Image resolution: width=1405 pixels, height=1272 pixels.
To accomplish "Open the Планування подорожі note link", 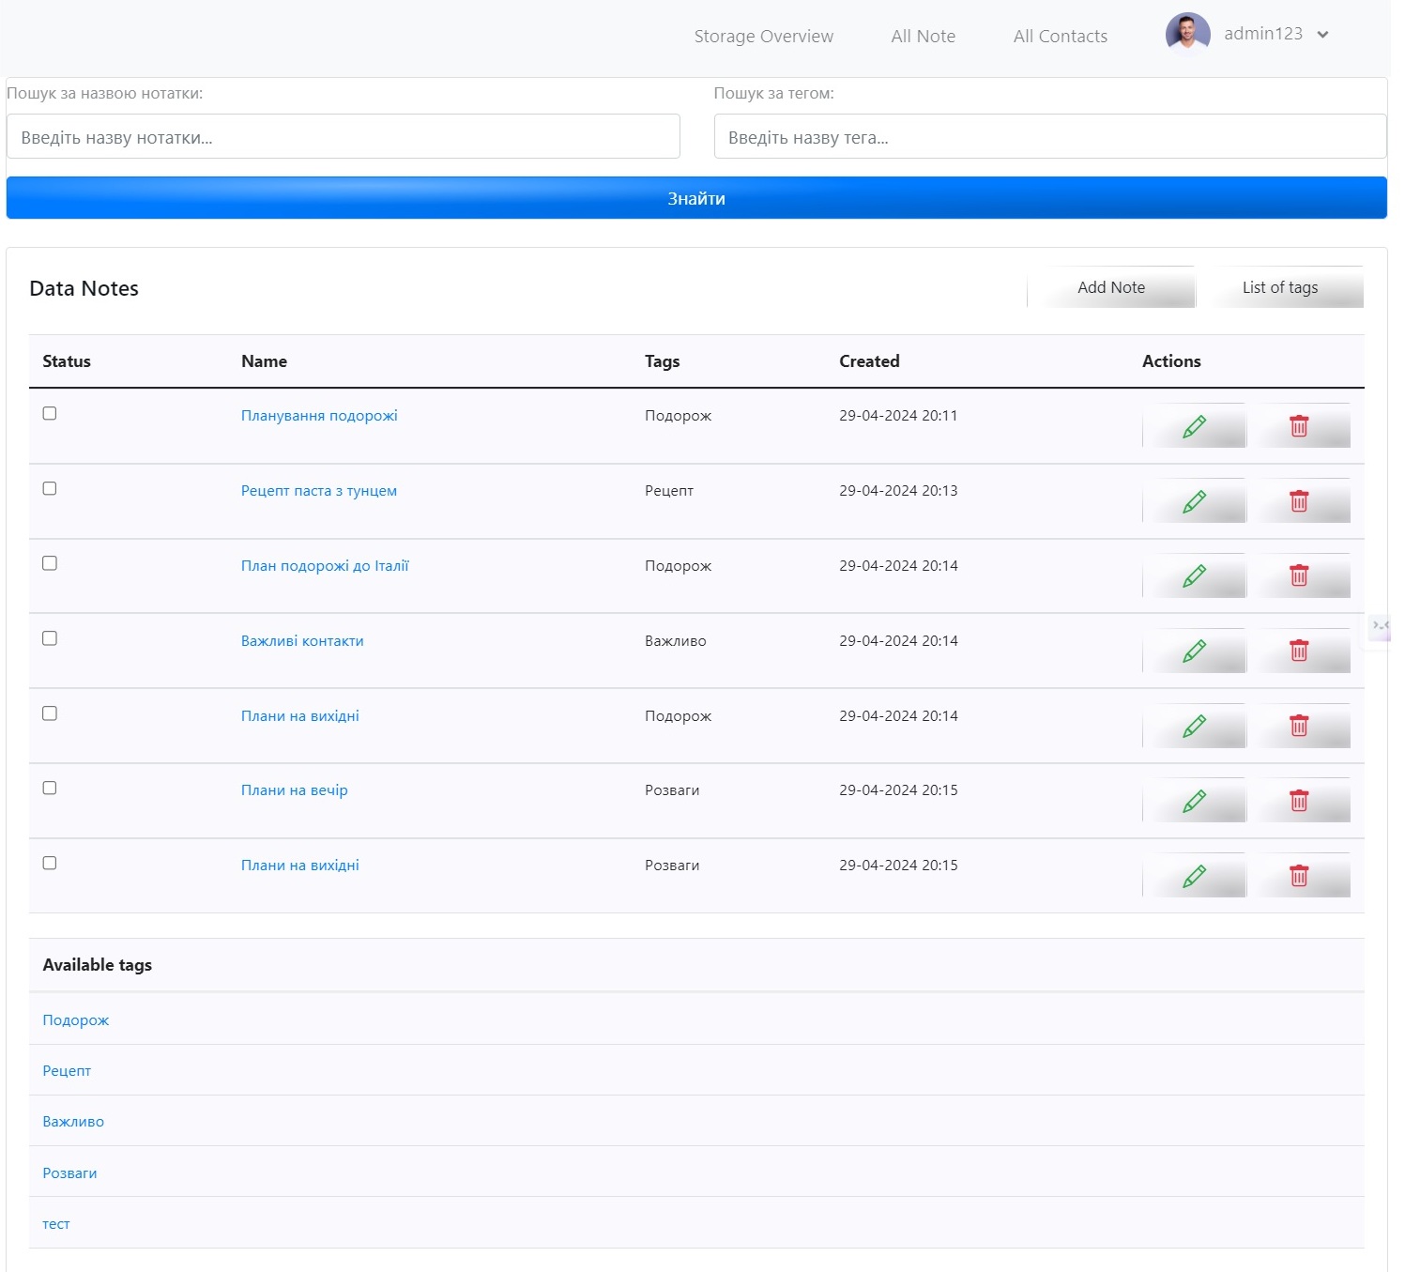I will (319, 415).
